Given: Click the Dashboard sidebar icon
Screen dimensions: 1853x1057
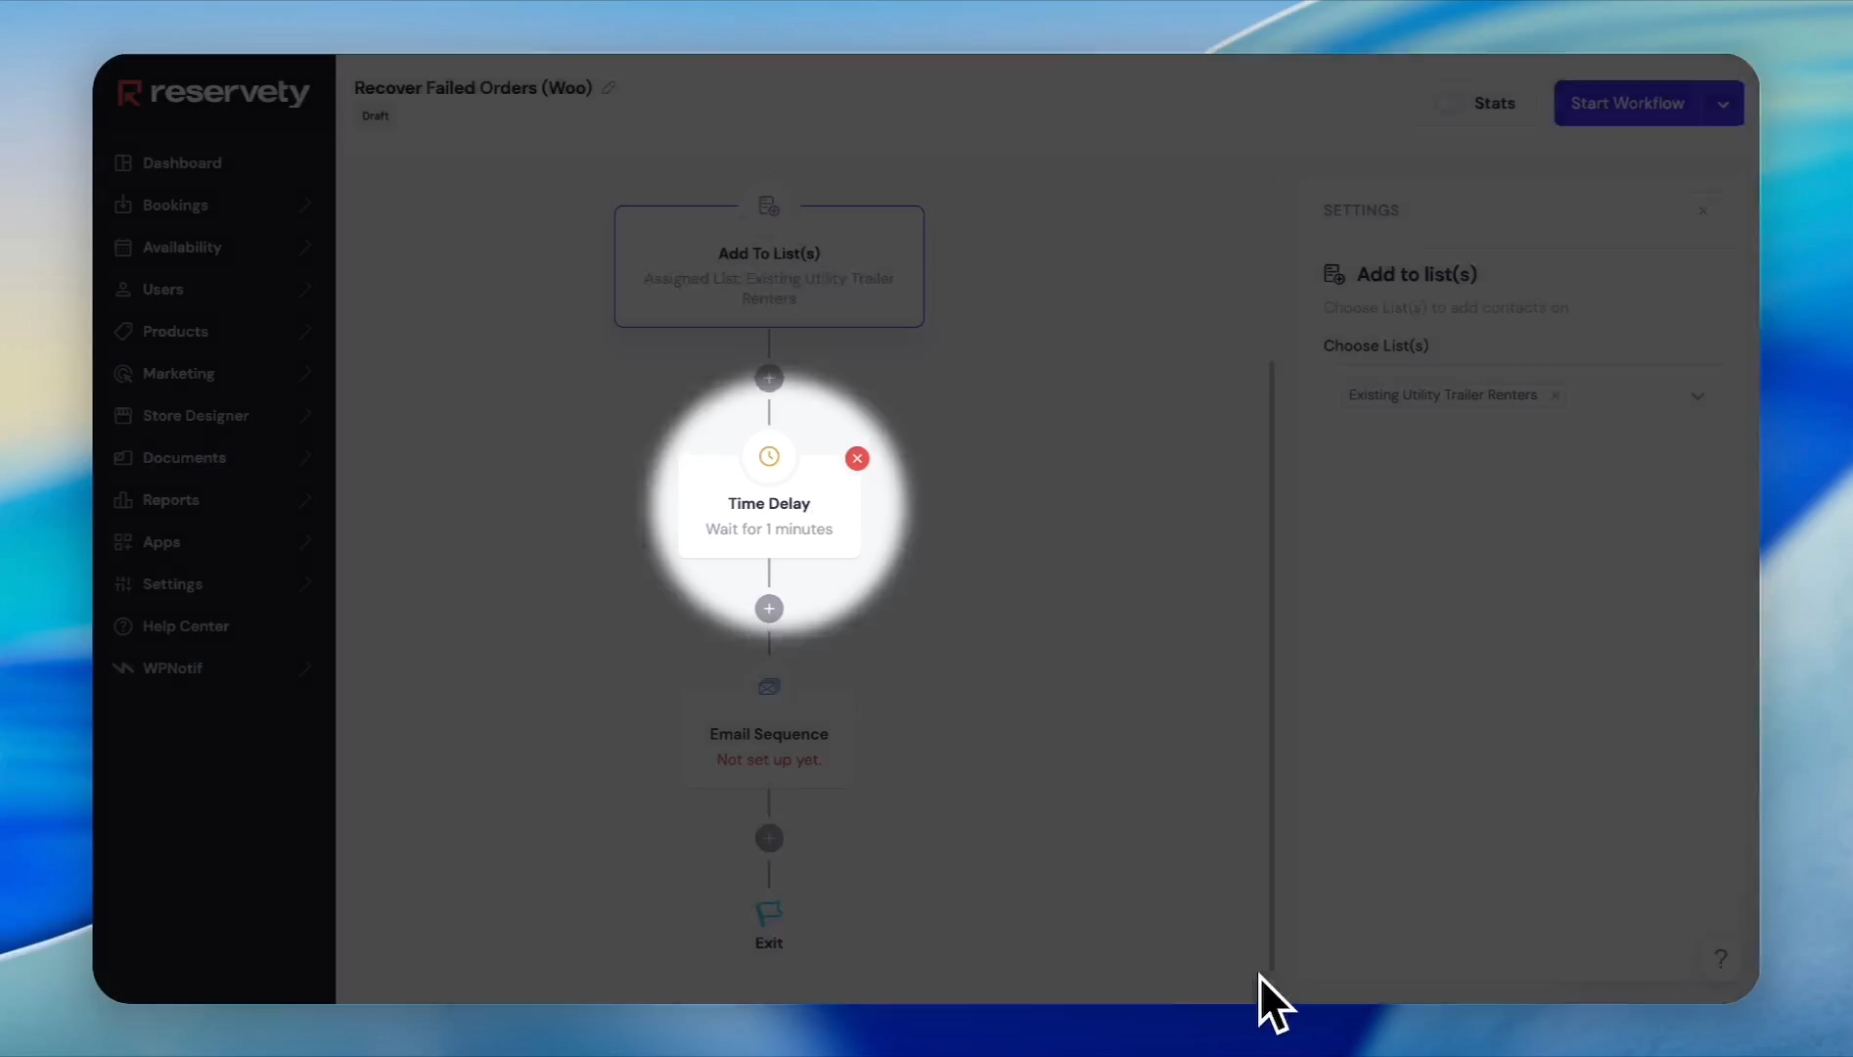Looking at the screenshot, I should coord(122,162).
